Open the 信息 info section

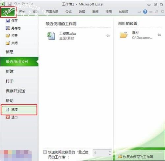[x=10, y=52]
